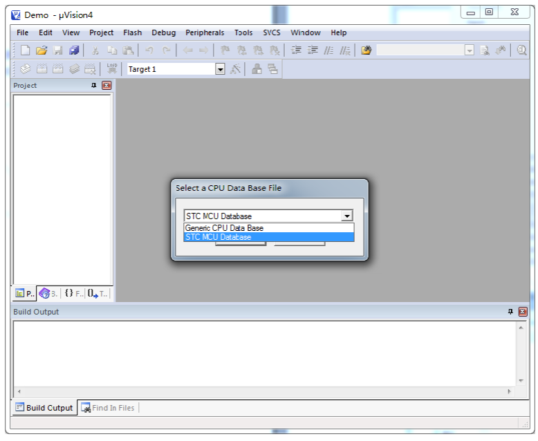
Task: Click the Copy icon in the toolbar
Action: (x=112, y=50)
